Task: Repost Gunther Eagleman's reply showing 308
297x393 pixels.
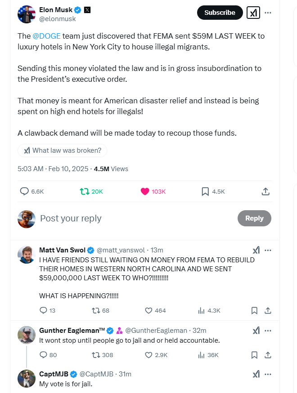Action: coord(96,355)
